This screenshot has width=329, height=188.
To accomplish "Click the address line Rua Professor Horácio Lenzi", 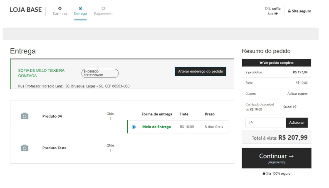I will click(74, 86).
